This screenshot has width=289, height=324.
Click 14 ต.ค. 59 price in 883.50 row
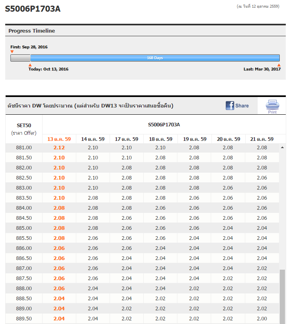pyautogui.click(x=93, y=198)
